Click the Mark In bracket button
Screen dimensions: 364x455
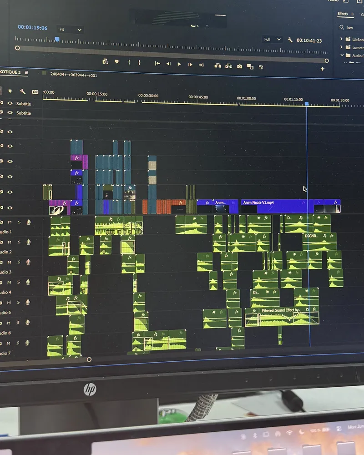point(129,62)
